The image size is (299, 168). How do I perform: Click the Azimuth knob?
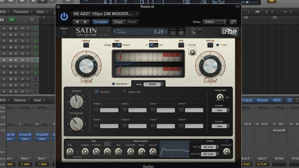(x=153, y=151)
